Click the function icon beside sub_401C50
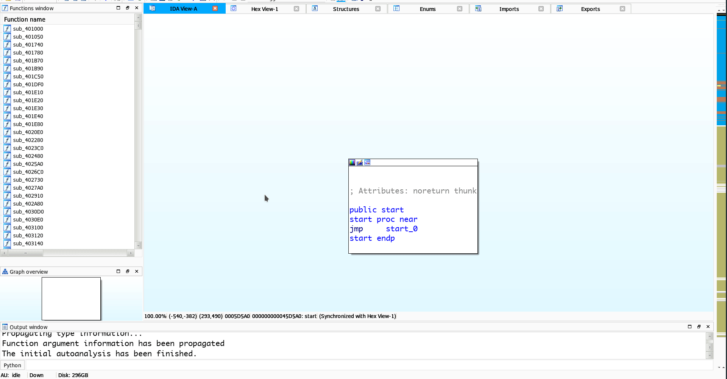This screenshot has width=727, height=379. point(7,76)
